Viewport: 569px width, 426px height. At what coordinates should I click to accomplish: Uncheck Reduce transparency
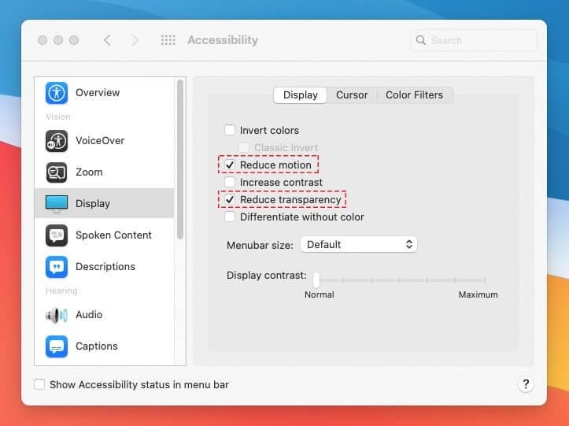230,199
